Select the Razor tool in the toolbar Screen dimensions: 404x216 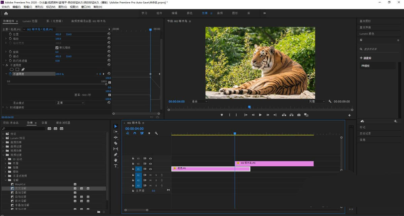[116, 143]
